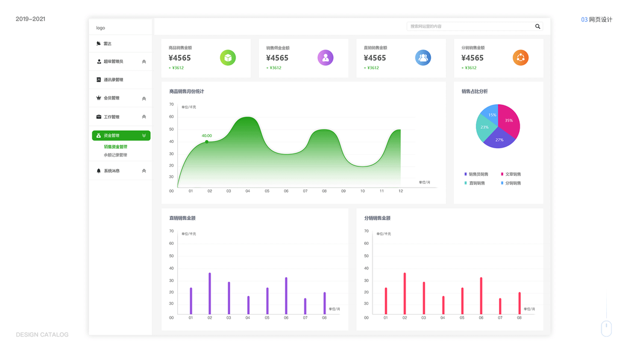Image resolution: width=628 pixels, height=353 pixels.
Task: Click the 销售占比分析 panel title
Action: point(474,92)
